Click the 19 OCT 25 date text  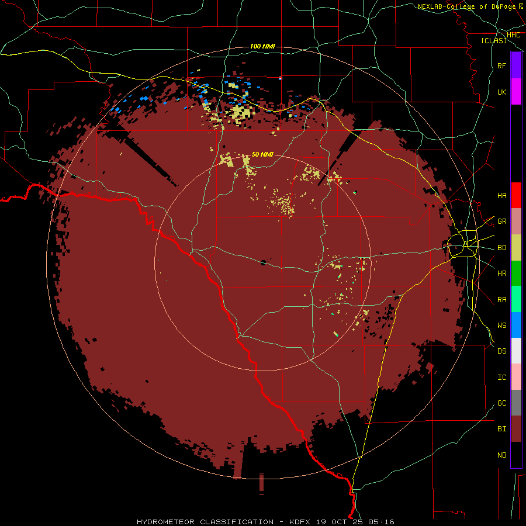coord(340,522)
